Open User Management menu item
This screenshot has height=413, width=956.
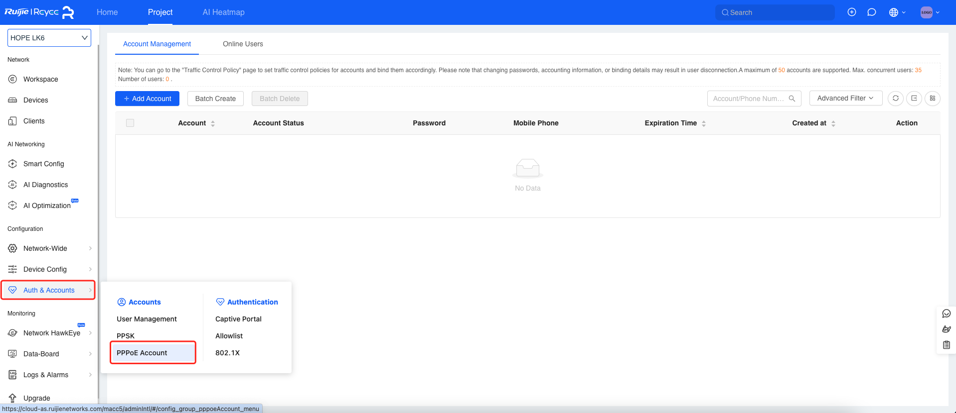click(147, 319)
